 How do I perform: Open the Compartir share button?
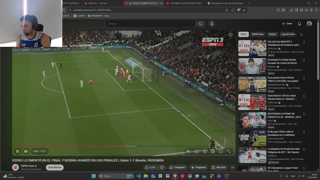click(x=177, y=167)
